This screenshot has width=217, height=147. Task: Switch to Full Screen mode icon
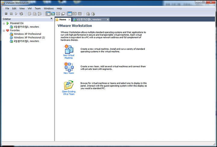(53, 13)
